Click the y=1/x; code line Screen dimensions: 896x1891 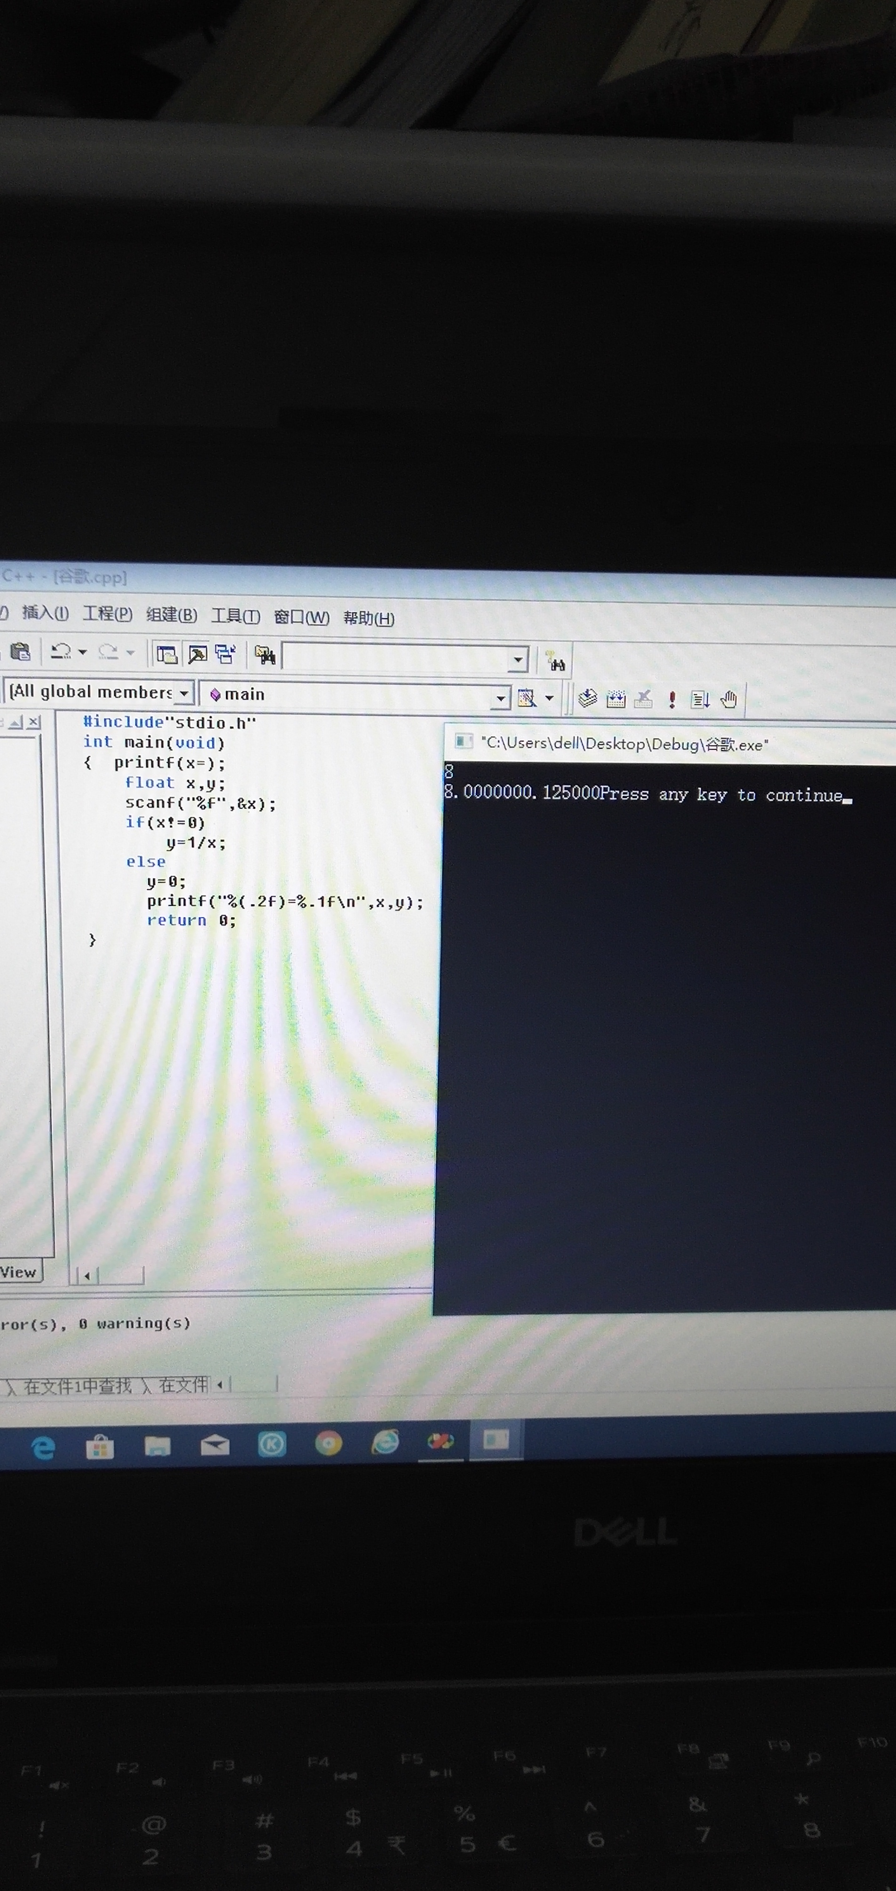point(196,843)
